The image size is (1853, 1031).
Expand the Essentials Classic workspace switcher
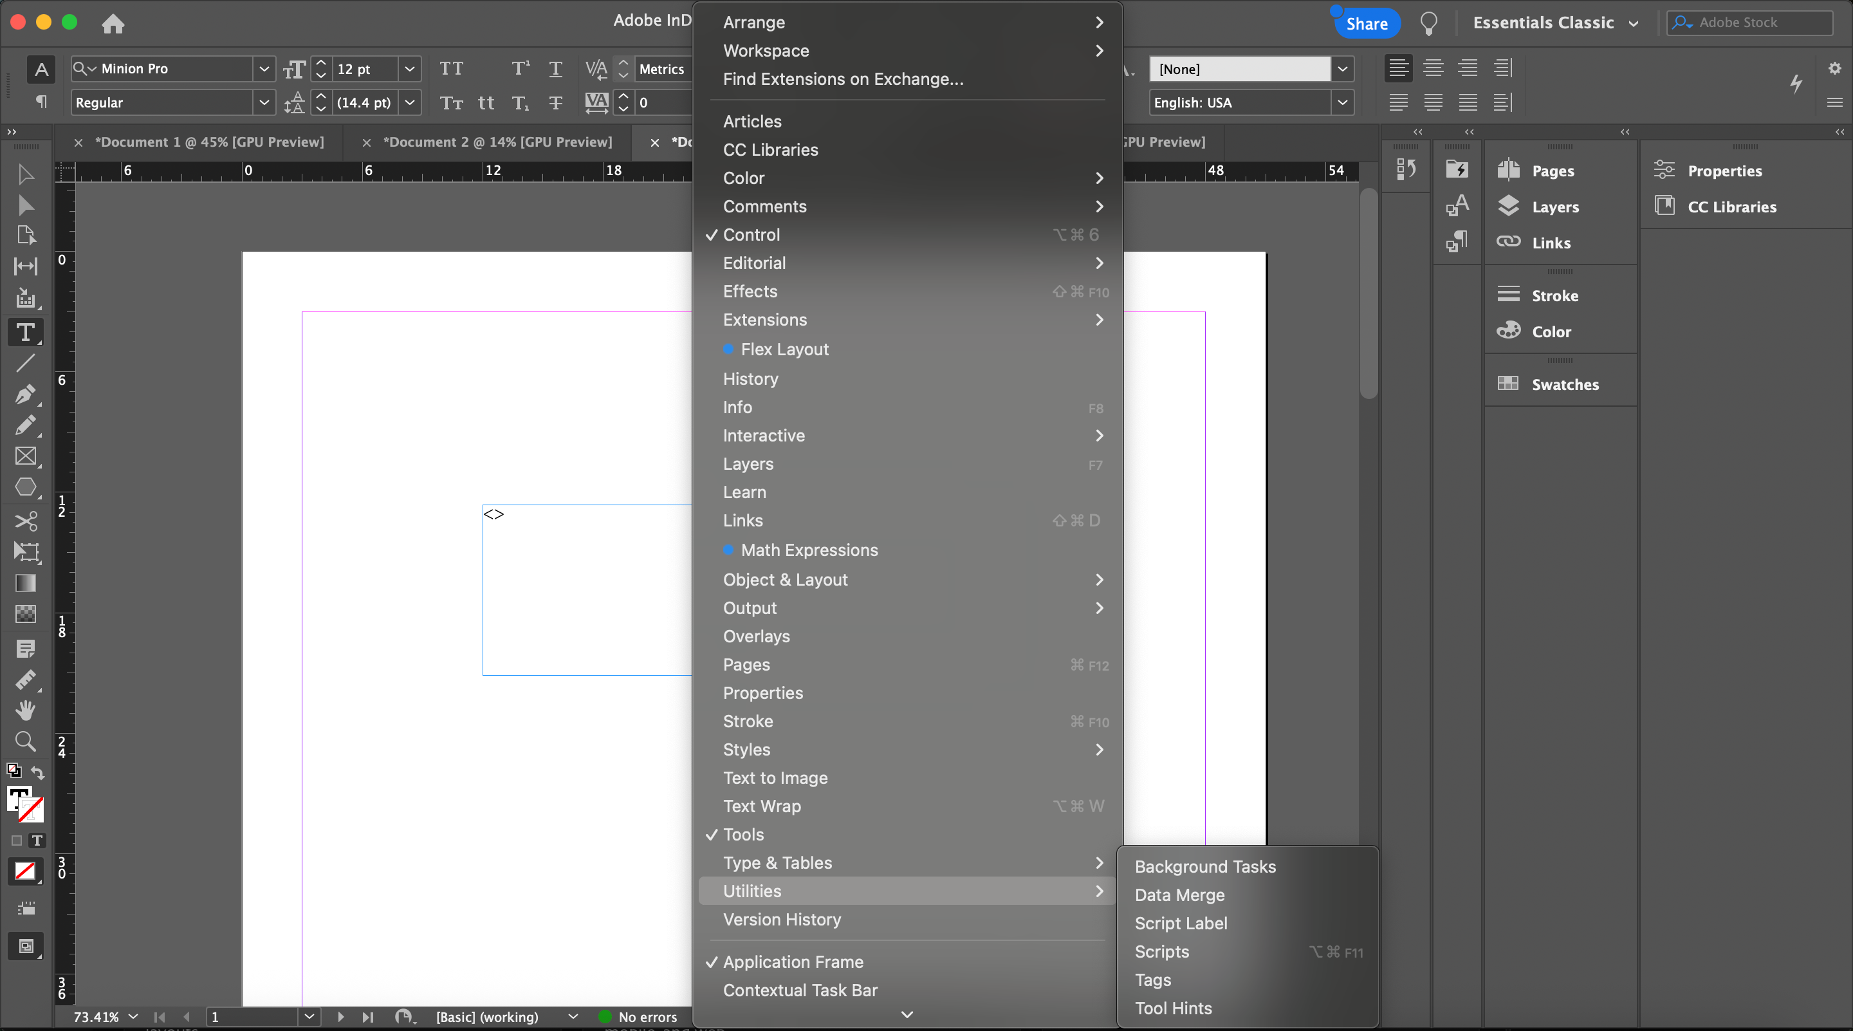click(1555, 23)
